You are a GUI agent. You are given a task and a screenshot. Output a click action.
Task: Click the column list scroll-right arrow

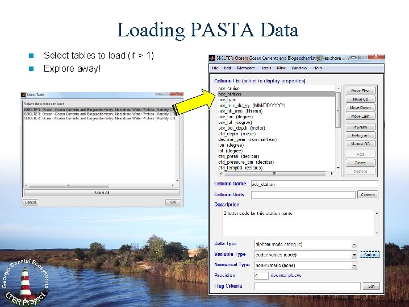(x=332, y=173)
